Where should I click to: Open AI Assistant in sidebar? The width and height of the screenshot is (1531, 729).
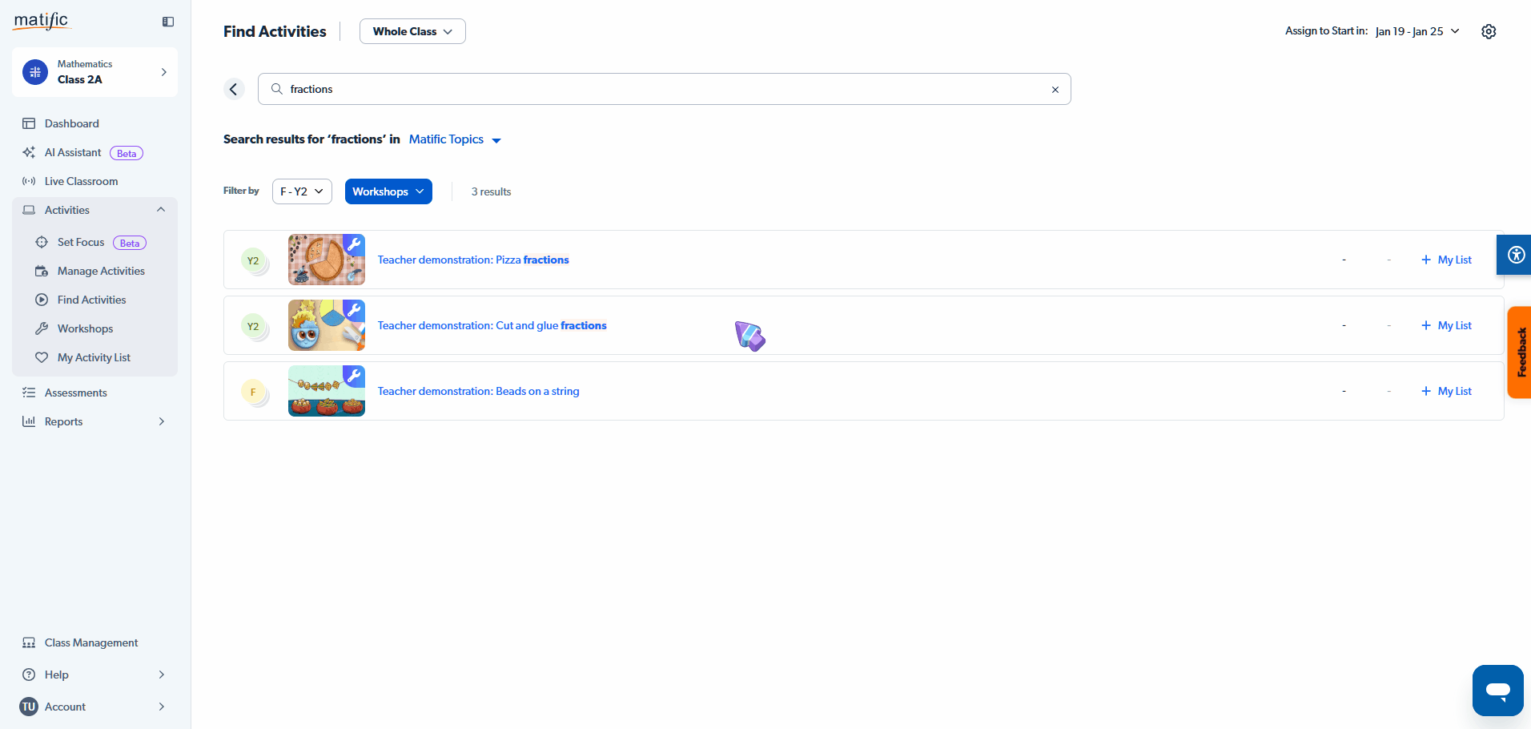click(73, 152)
